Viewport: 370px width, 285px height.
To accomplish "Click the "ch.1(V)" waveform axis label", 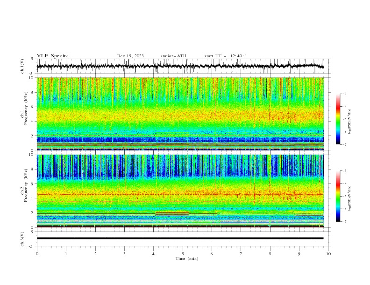I will coord(22,66).
